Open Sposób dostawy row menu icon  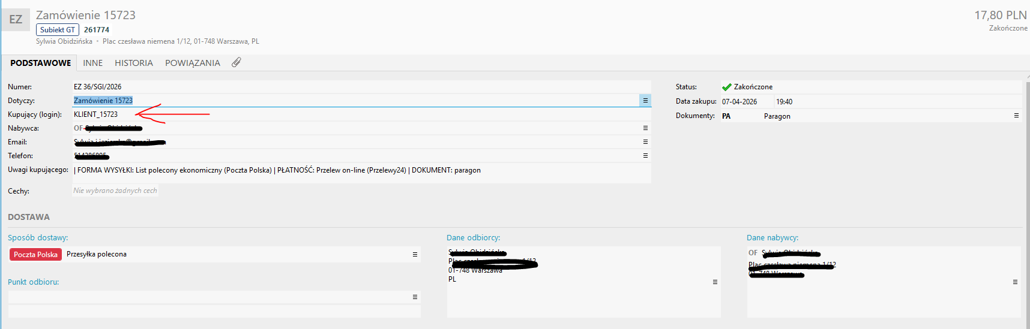click(x=415, y=255)
